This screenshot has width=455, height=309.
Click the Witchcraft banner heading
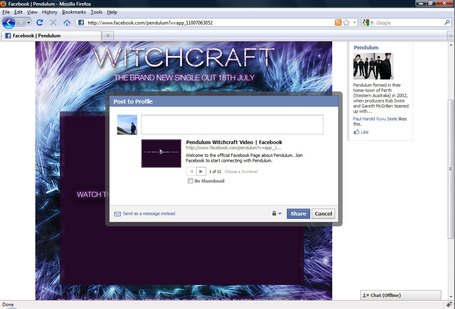pyautogui.click(x=183, y=57)
